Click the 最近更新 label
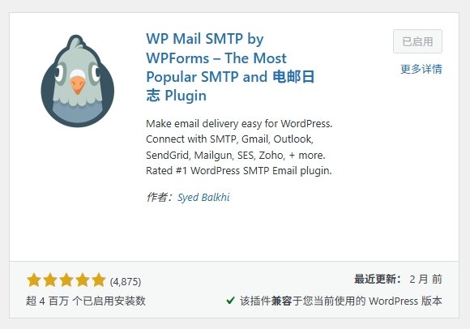Screen dimensions: 470x329 point(378,279)
